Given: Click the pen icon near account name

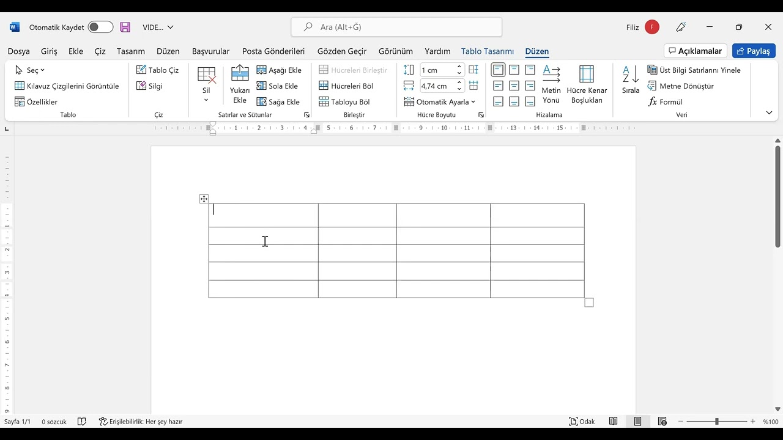Looking at the screenshot, I should pyautogui.click(x=681, y=27).
